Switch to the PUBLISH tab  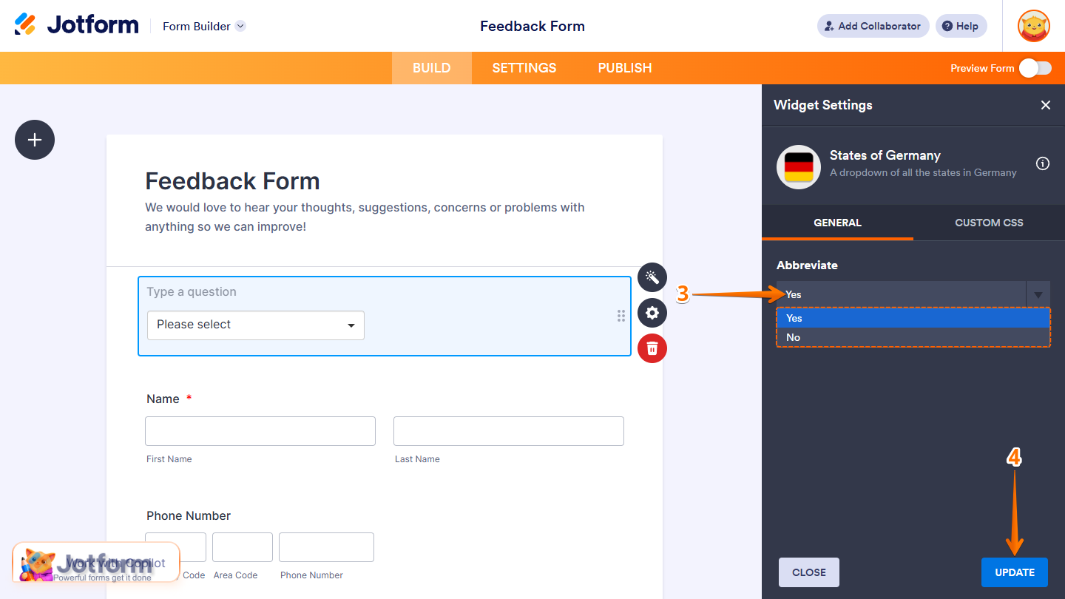624,67
